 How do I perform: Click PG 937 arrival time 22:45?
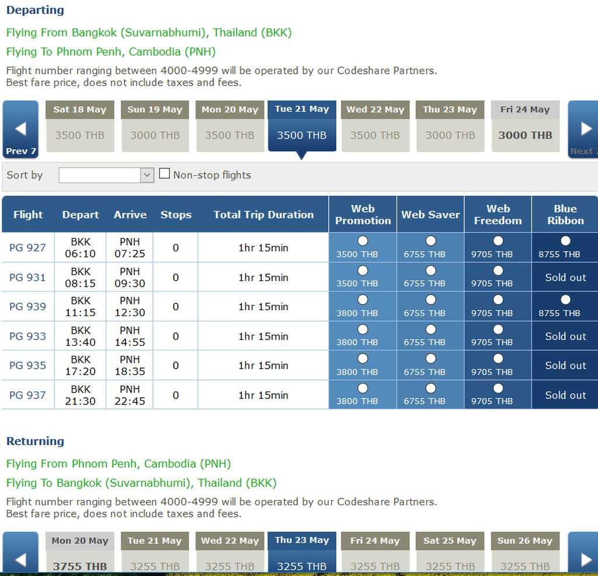coord(130,401)
